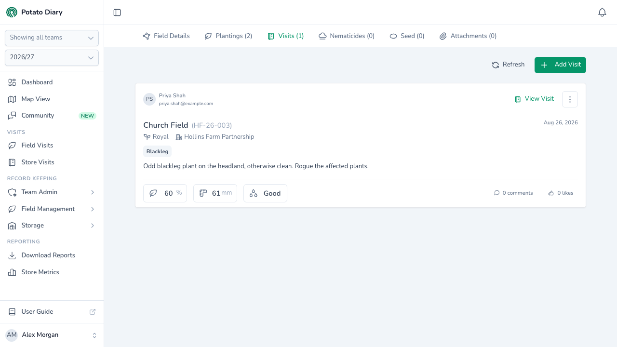Click the thumbs-up likes icon
The image size is (617, 347).
551,193
